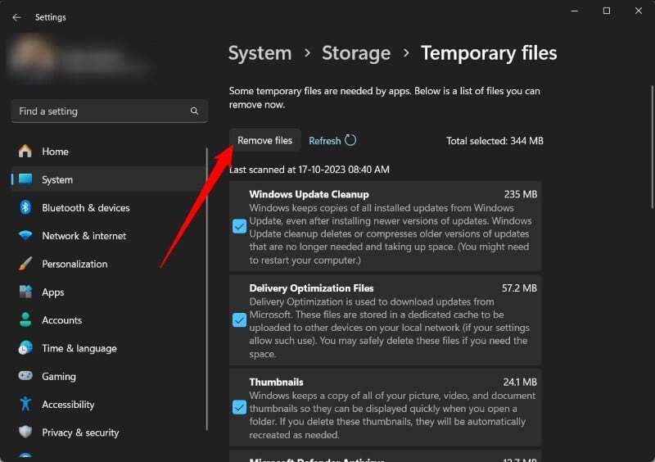
Task: Click the main page vertical scrollbar
Action: point(652,147)
